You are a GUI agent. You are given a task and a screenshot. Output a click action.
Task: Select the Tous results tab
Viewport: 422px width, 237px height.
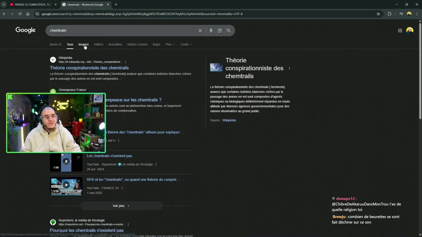point(70,44)
